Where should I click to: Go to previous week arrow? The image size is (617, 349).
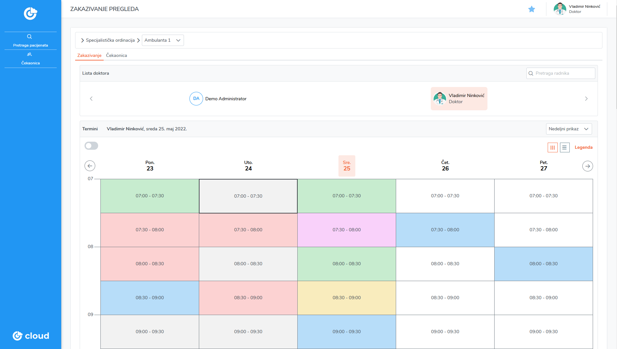click(x=90, y=166)
